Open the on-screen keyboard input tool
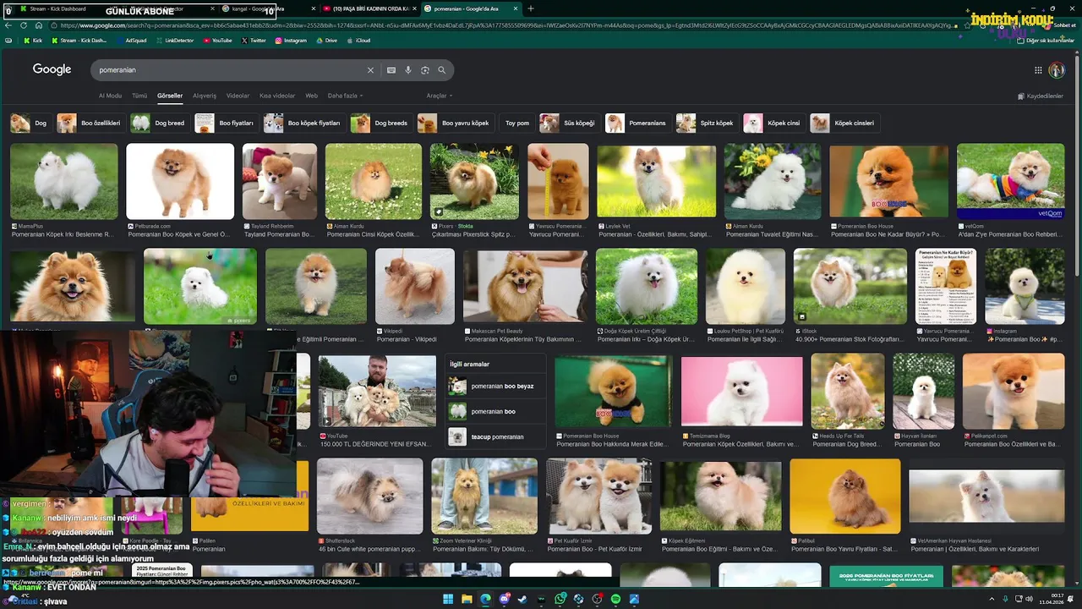The width and height of the screenshot is (1082, 609). click(x=391, y=70)
